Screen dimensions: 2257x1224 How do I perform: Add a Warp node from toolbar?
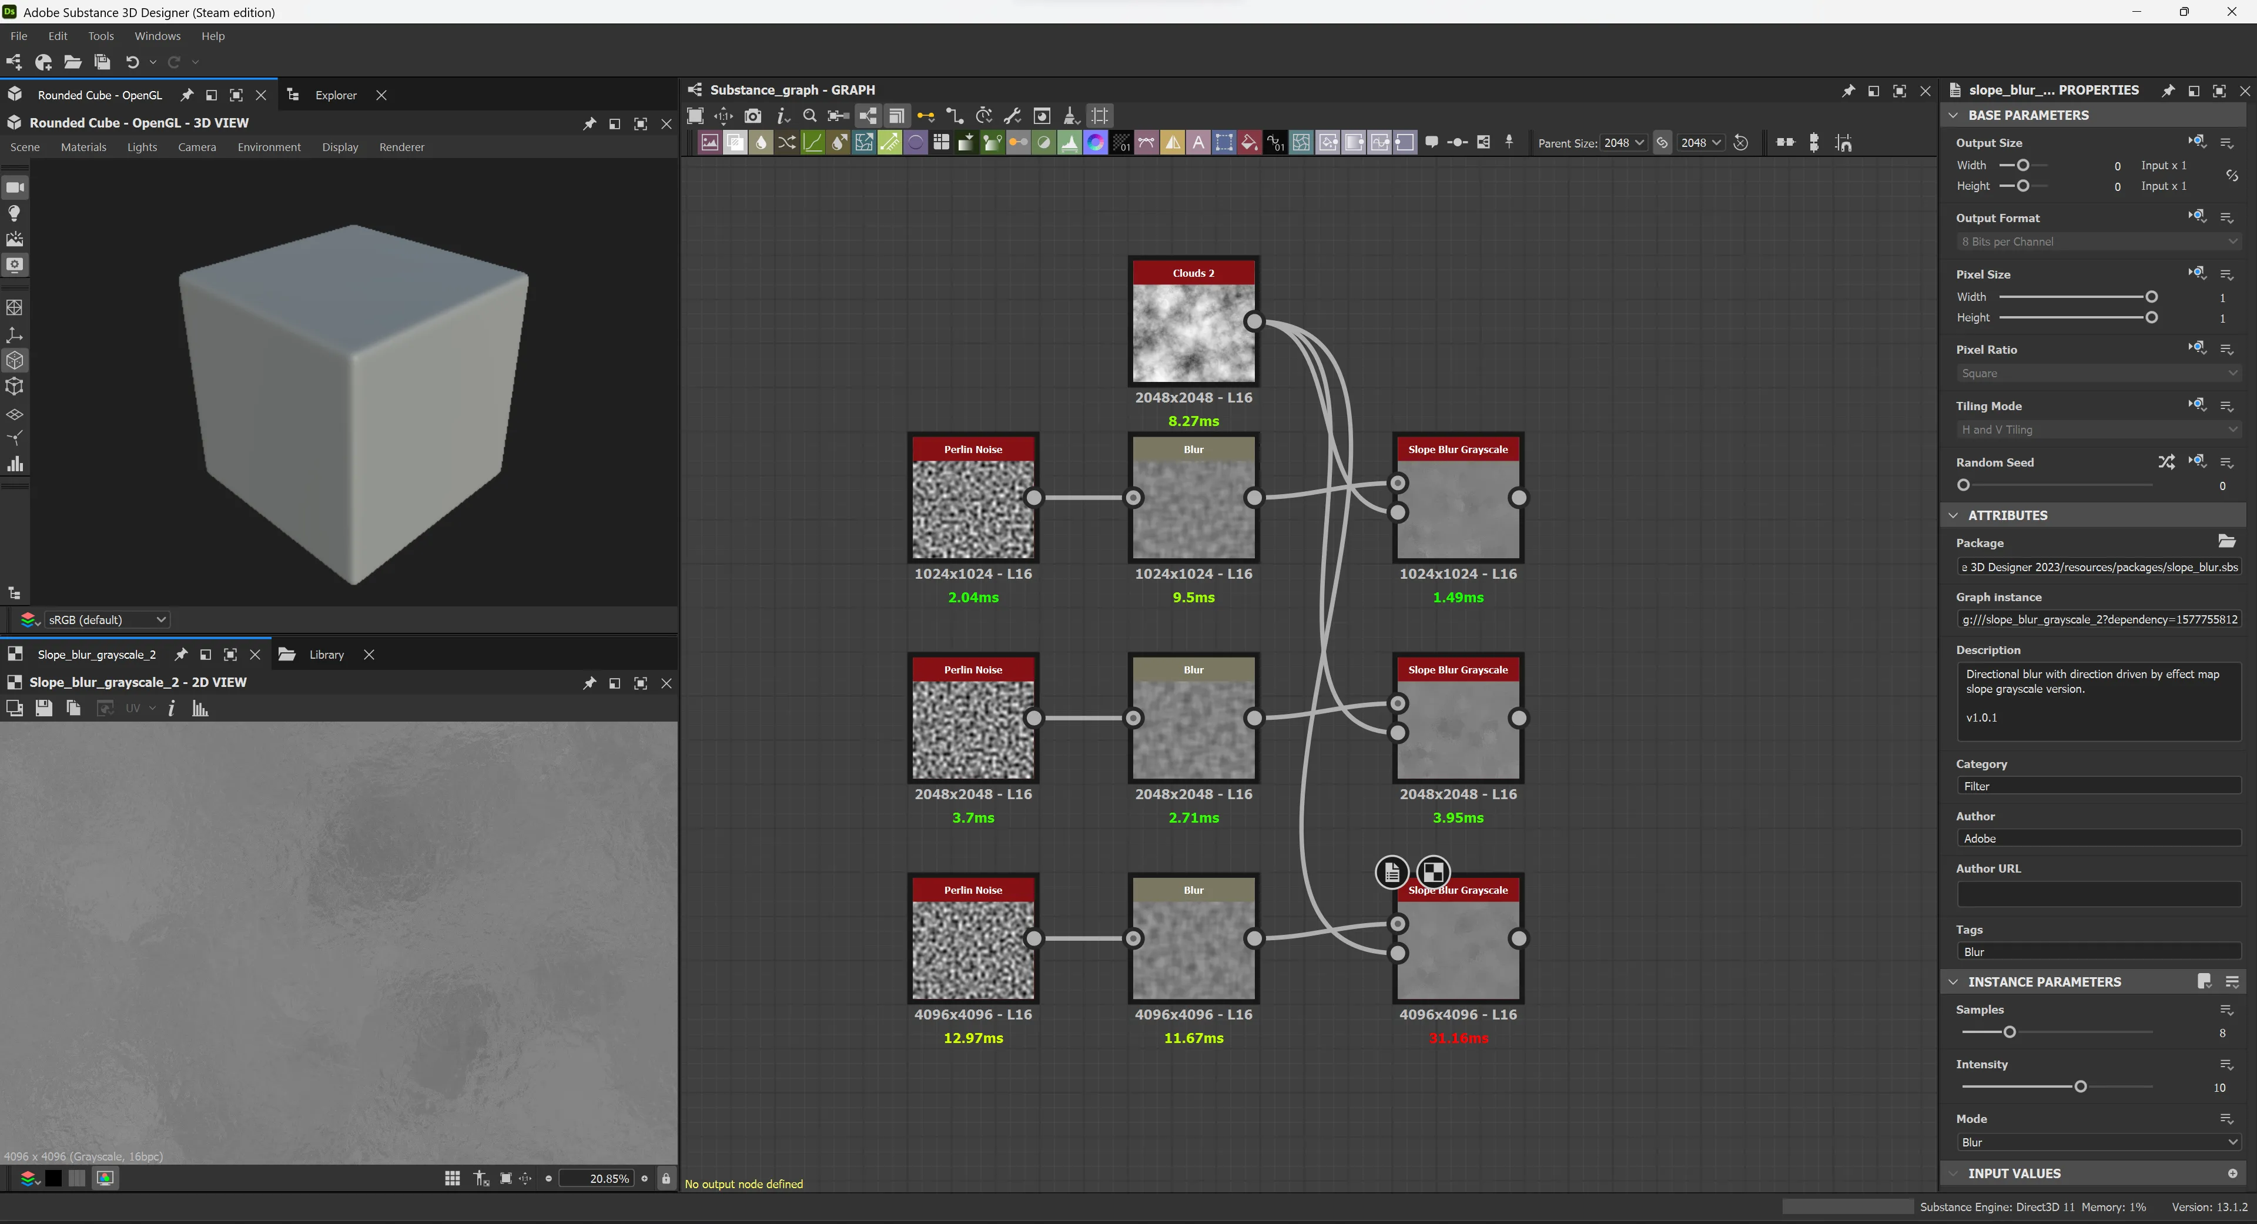click(x=1301, y=143)
